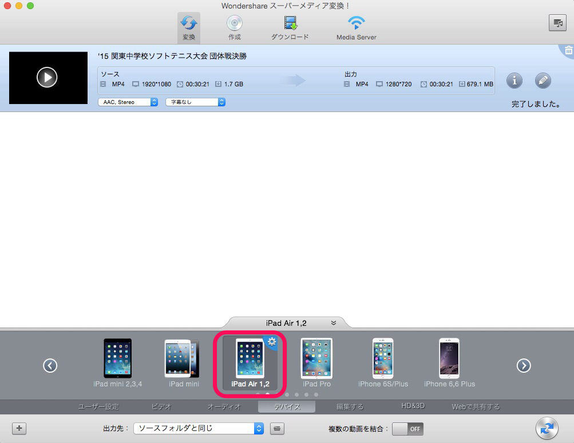Show next devices with right arrow

524,365
